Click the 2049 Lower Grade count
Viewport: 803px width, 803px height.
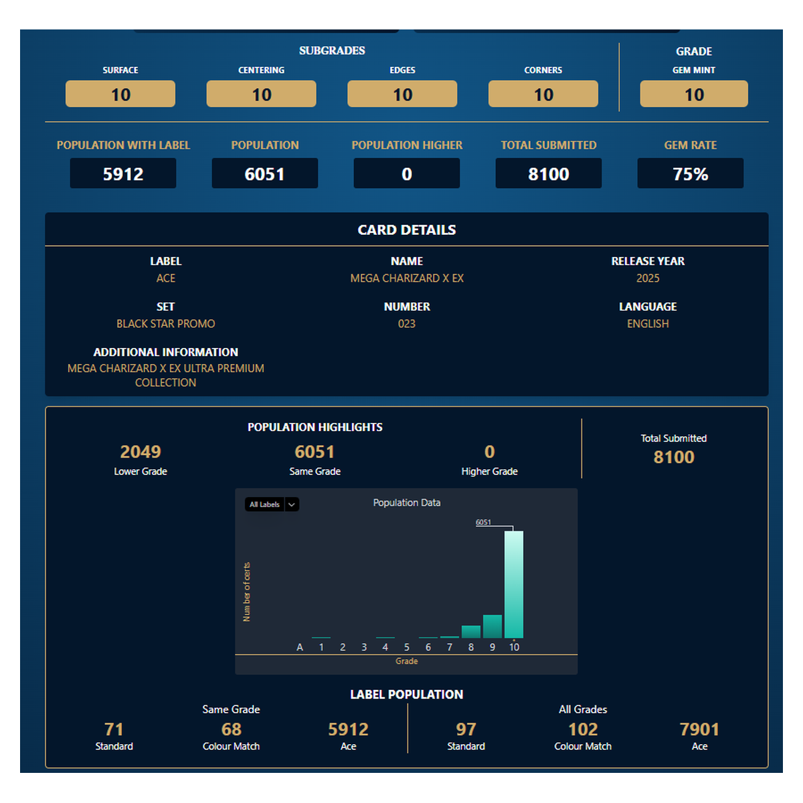point(141,452)
